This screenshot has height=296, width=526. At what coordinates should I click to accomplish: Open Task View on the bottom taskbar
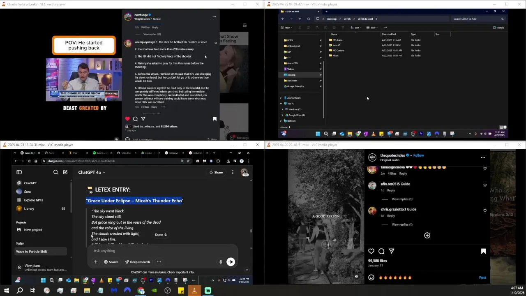[x=33, y=291]
